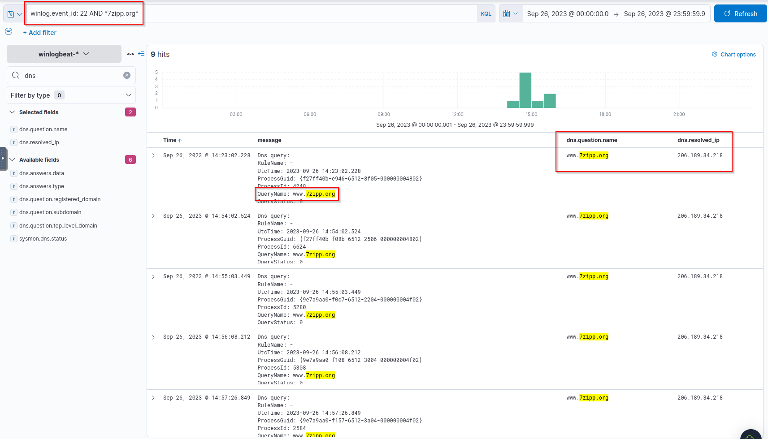Screen dimensions: 768x439
Task: Click the filter options circle icon
Action: pos(9,32)
